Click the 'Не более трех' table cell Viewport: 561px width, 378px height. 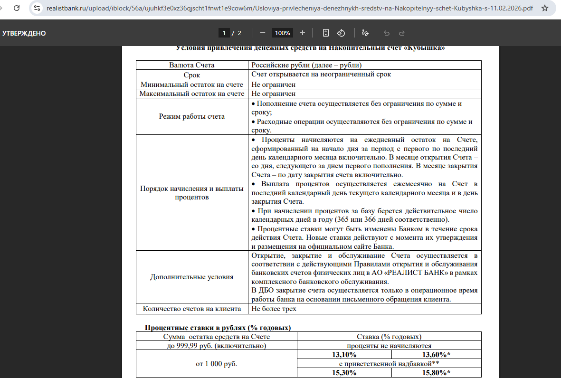click(274, 309)
